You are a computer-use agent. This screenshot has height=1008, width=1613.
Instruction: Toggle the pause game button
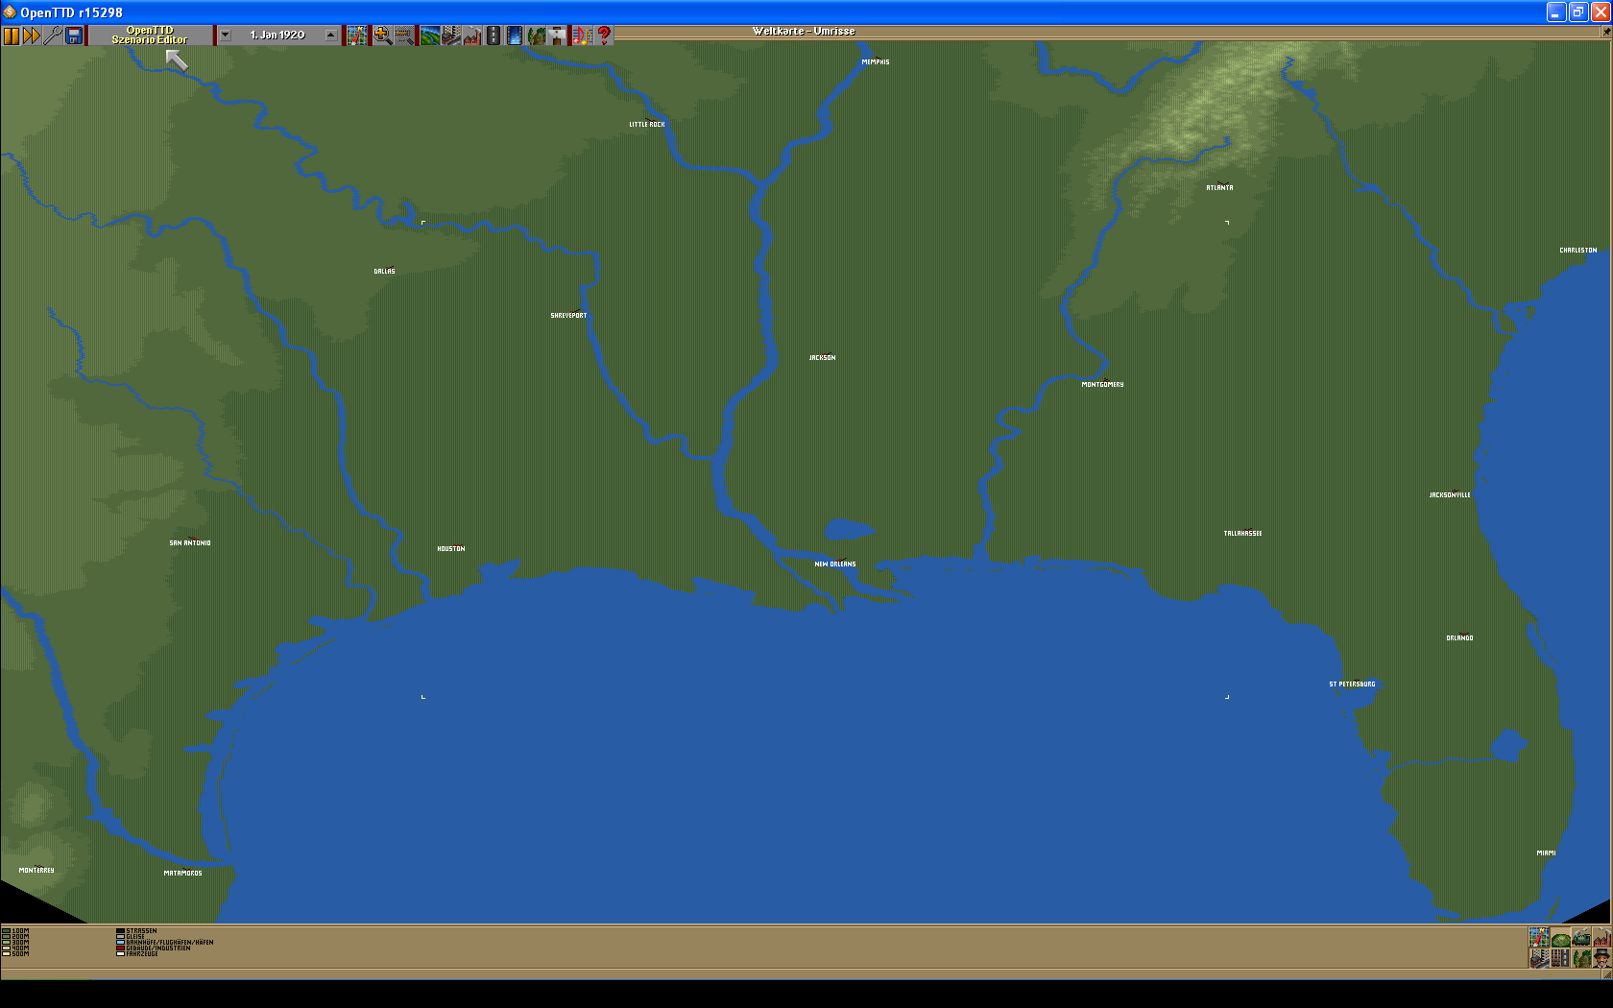click(x=12, y=36)
